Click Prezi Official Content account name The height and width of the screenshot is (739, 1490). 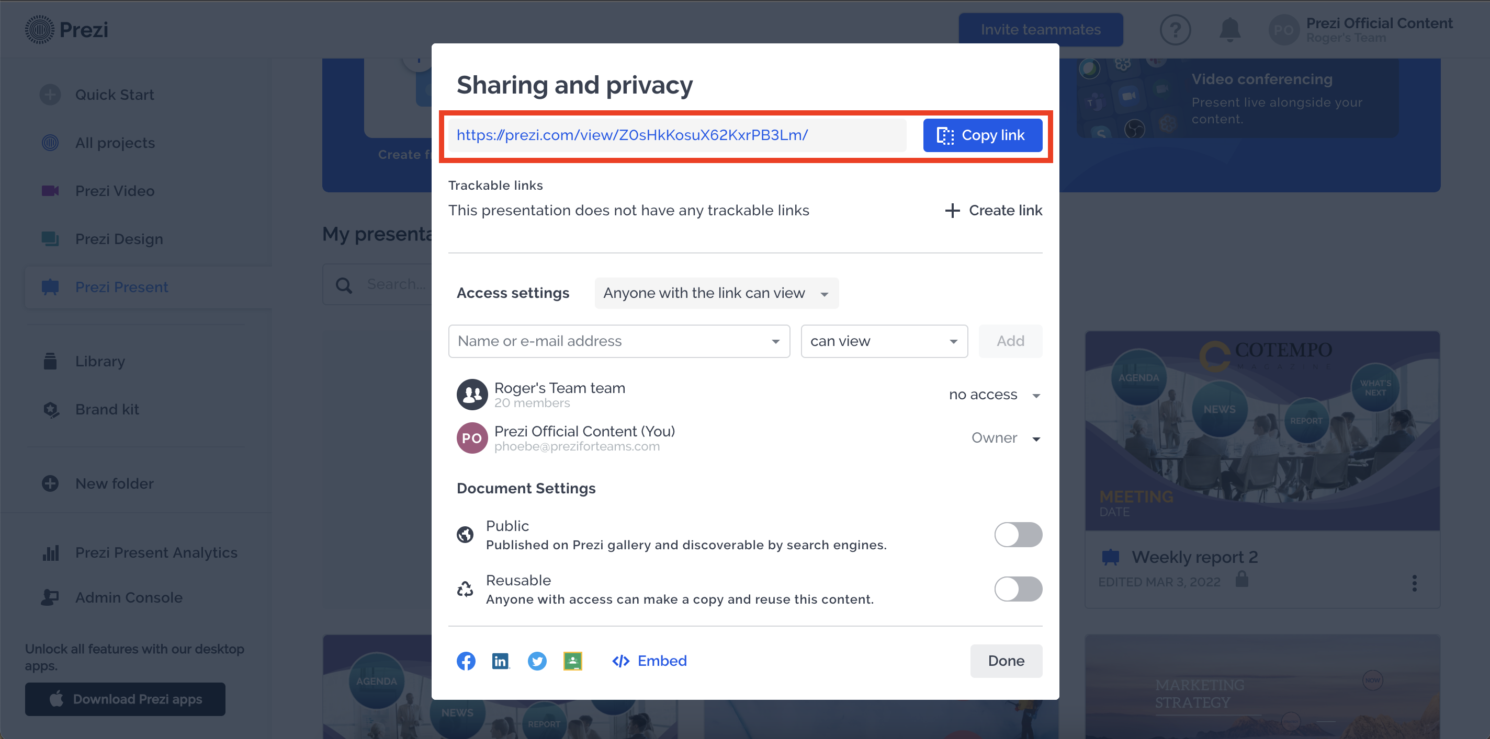point(1379,23)
